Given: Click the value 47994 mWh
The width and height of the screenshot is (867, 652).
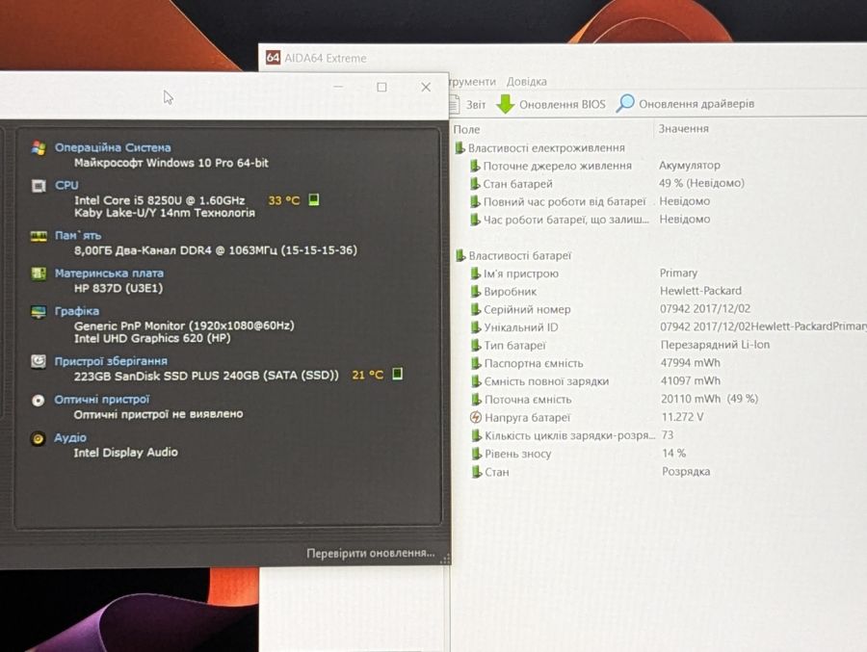Looking at the screenshot, I should pos(690,363).
